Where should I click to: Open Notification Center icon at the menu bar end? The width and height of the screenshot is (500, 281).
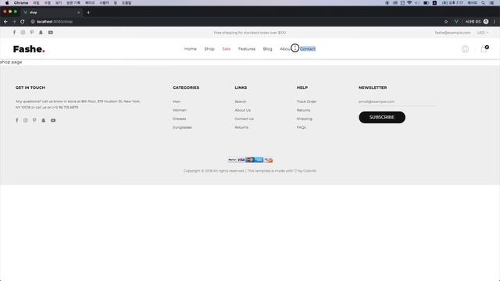click(491, 3)
